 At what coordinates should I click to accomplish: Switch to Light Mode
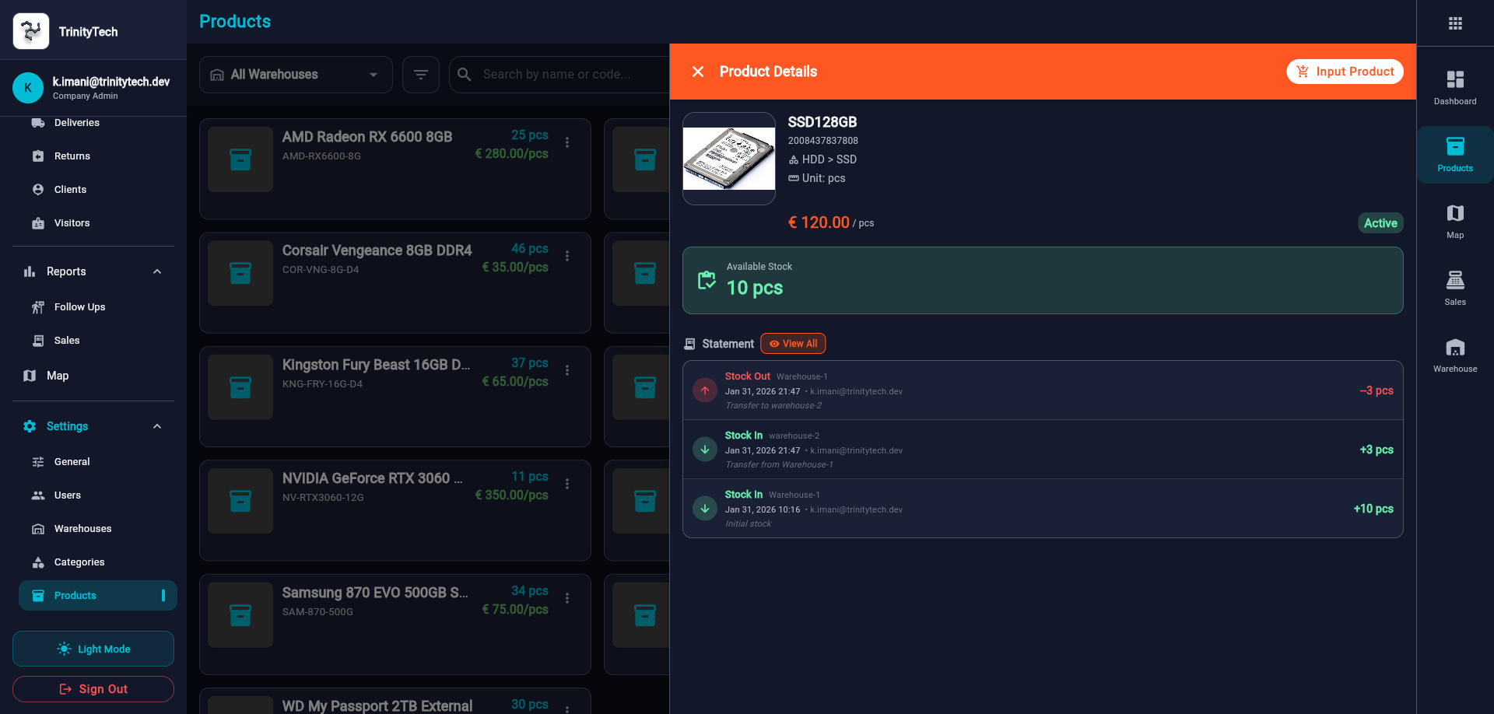[93, 649]
